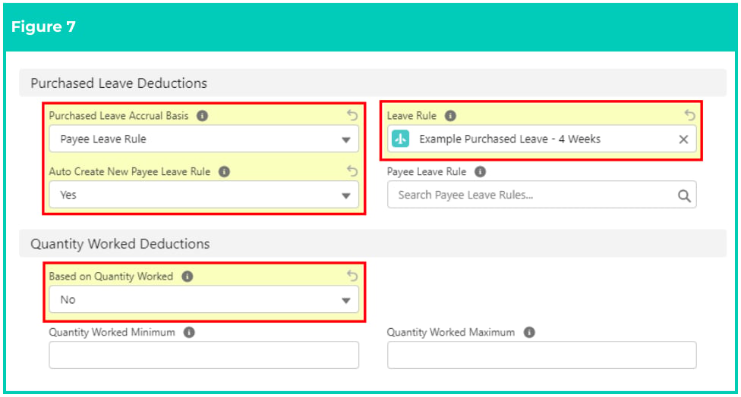Revert Auto Create New Payee Leave Rule field
The image size is (741, 397).
[352, 170]
